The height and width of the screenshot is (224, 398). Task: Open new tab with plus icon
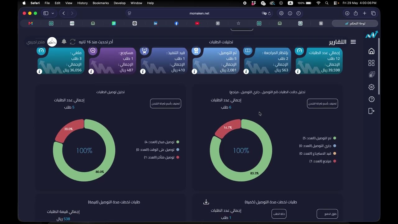pos(365,13)
